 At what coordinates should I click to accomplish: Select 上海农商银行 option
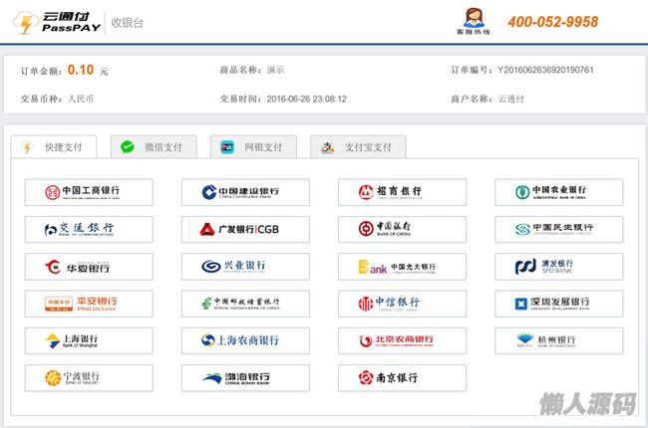245,341
